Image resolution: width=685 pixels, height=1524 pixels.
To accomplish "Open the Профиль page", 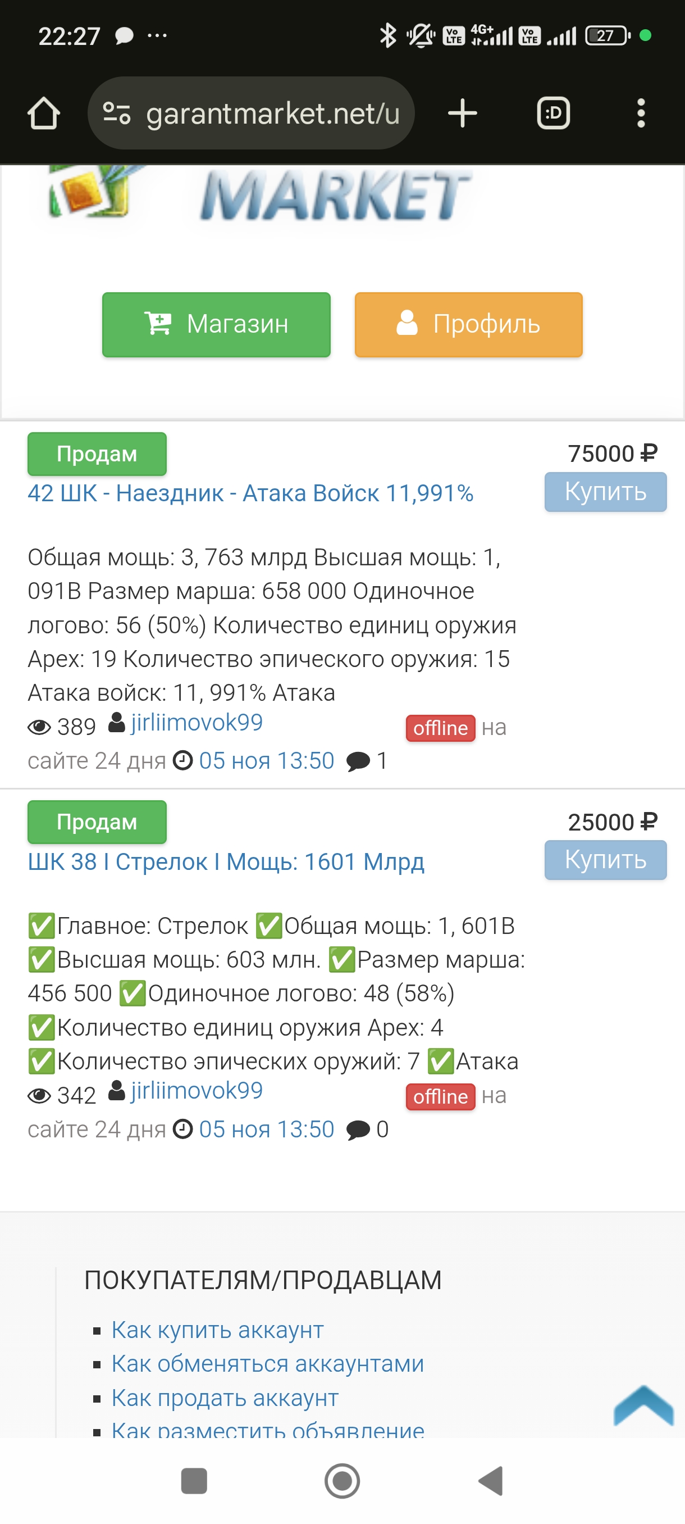I will (468, 324).
